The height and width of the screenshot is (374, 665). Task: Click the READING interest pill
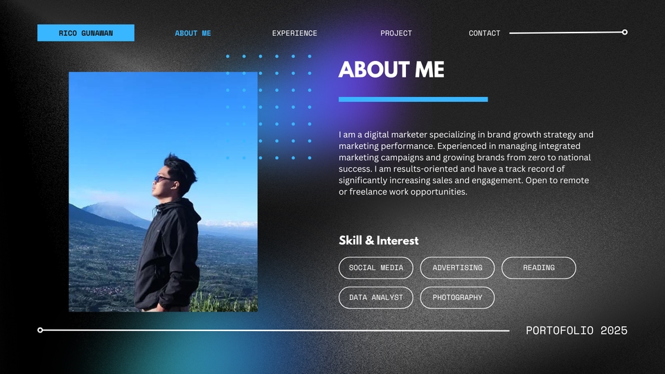(x=539, y=267)
